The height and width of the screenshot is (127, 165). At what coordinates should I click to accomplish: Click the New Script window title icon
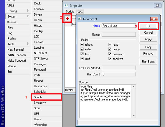coord(80,19)
